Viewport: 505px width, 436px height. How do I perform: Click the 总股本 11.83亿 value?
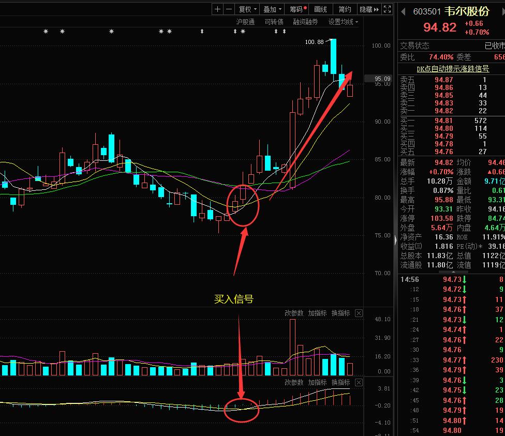440,255
